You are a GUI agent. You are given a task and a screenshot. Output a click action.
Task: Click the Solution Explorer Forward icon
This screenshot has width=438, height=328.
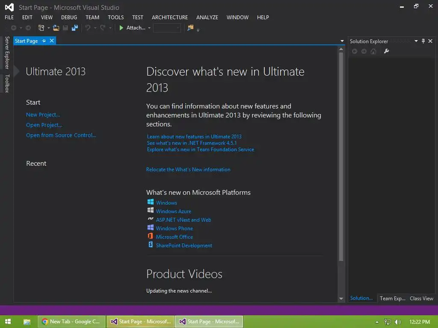pyautogui.click(x=364, y=51)
